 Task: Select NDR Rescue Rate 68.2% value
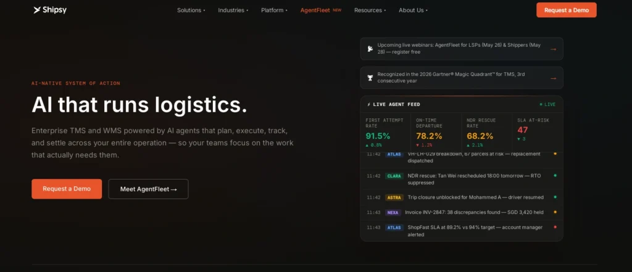click(x=480, y=136)
